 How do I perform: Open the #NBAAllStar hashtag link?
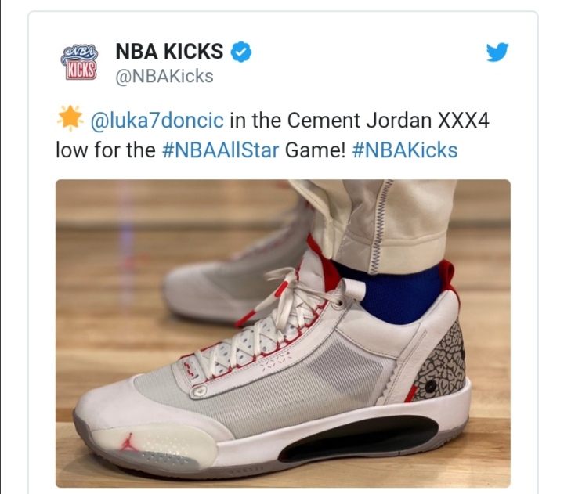tap(220, 150)
